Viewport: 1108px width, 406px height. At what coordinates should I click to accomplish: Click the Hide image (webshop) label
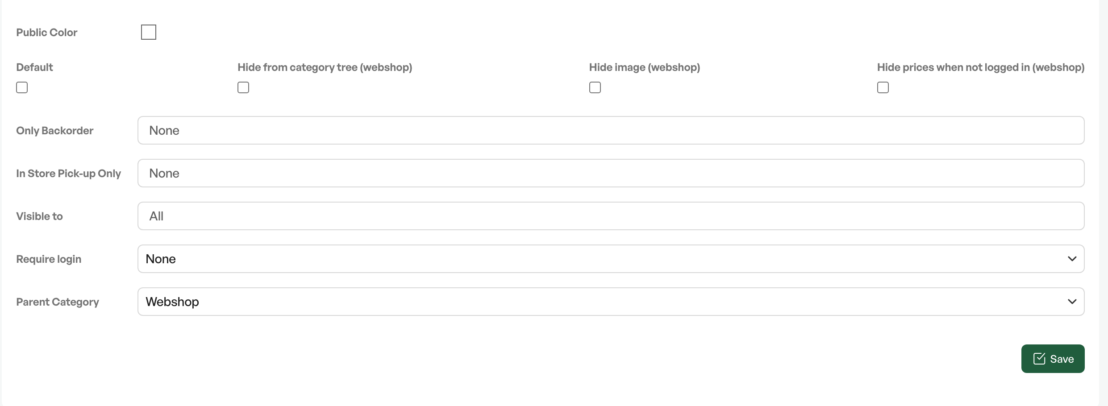pyautogui.click(x=645, y=67)
